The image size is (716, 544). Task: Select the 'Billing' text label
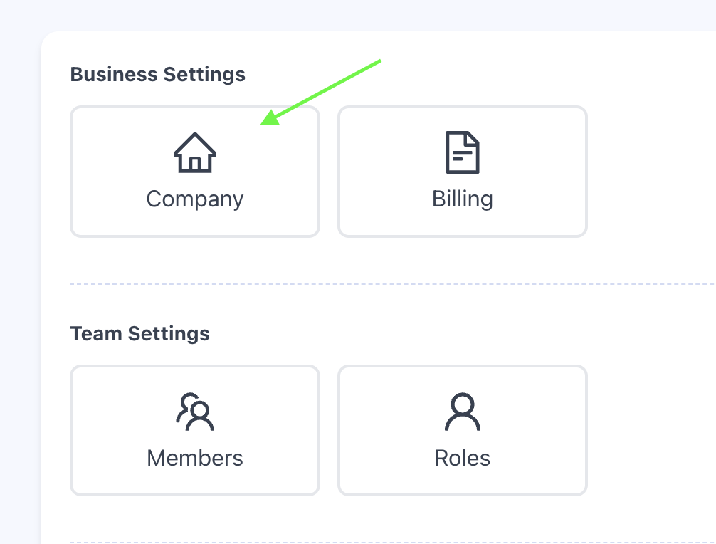pos(463,199)
